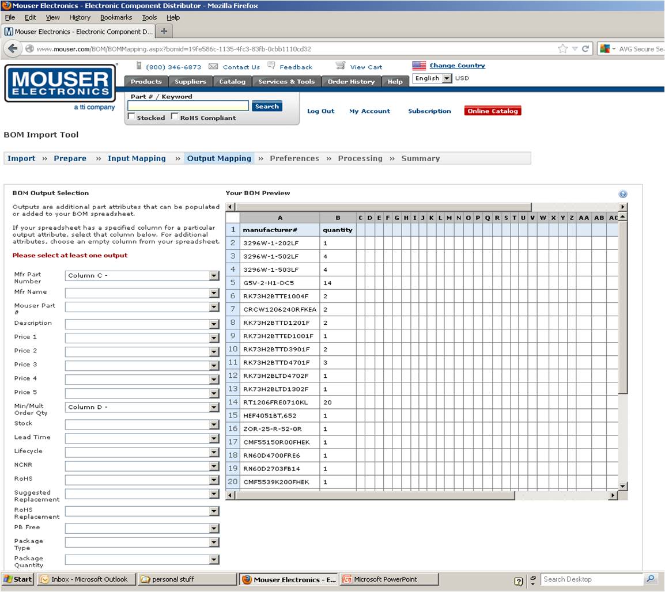Click the Search Desktop input field

click(x=592, y=579)
